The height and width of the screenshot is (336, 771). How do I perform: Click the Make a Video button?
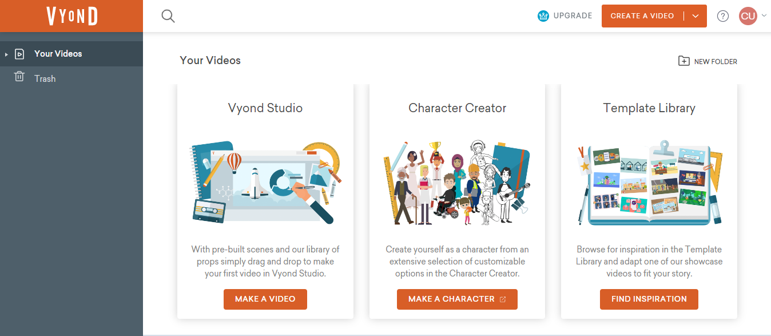[265, 299]
